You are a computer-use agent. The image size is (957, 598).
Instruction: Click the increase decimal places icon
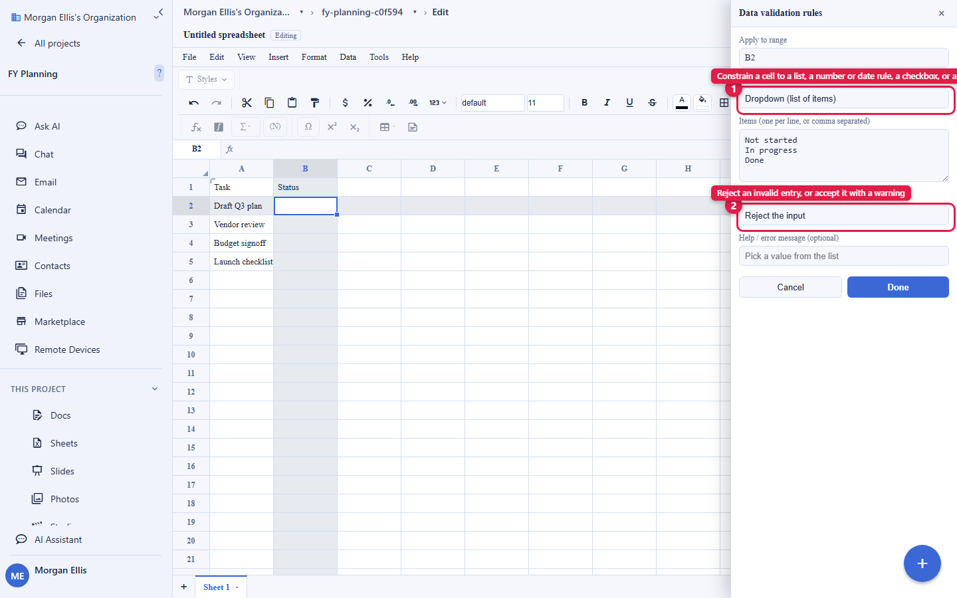413,103
